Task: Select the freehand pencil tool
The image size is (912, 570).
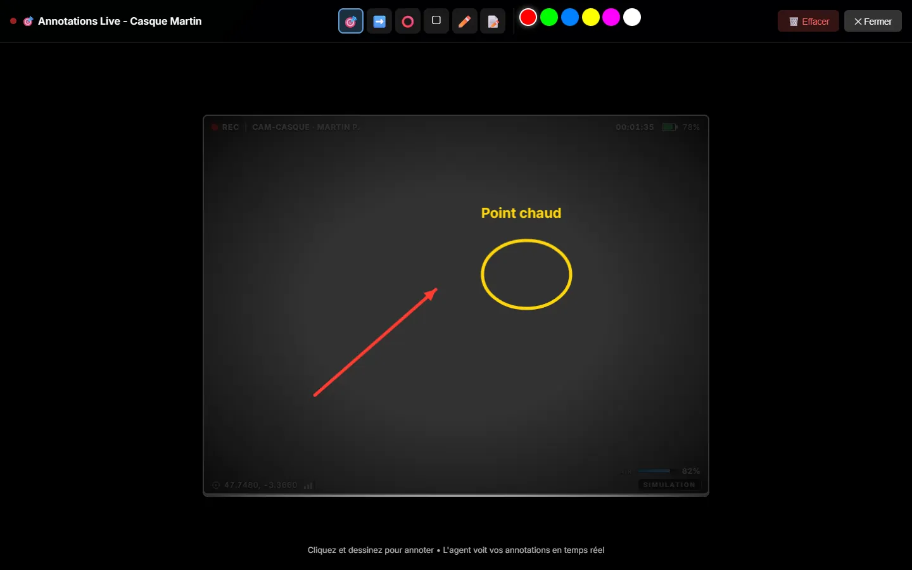Action: pos(465,22)
